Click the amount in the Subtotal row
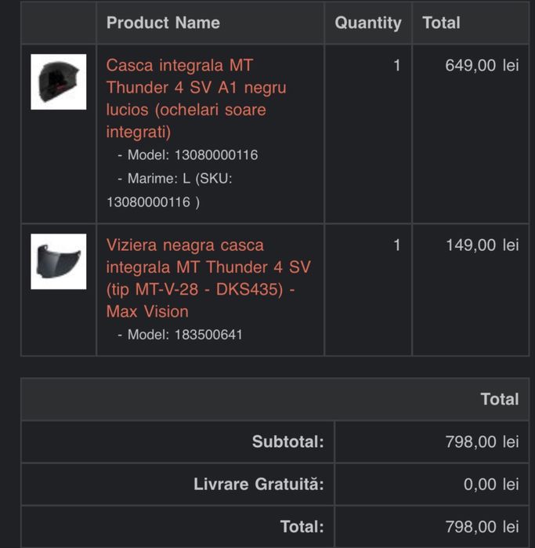 [482, 442]
